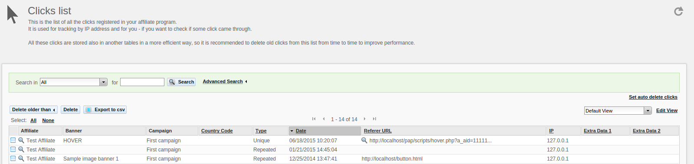The height and width of the screenshot is (164, 694).
Task: Open details magnifier for 01/21/2015 click
Action: click(21, 149)
